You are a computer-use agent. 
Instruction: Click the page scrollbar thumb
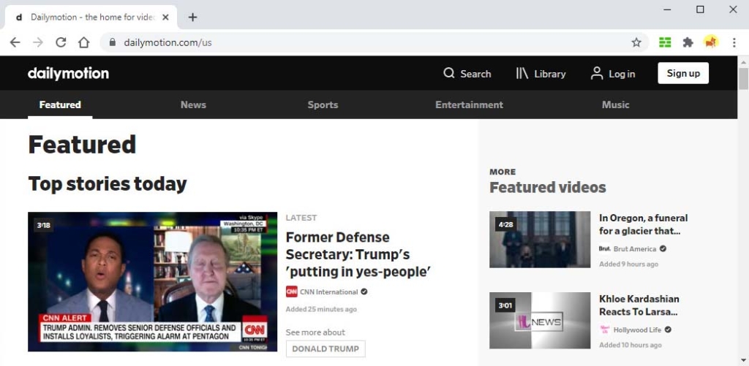(x=743, y=79)
